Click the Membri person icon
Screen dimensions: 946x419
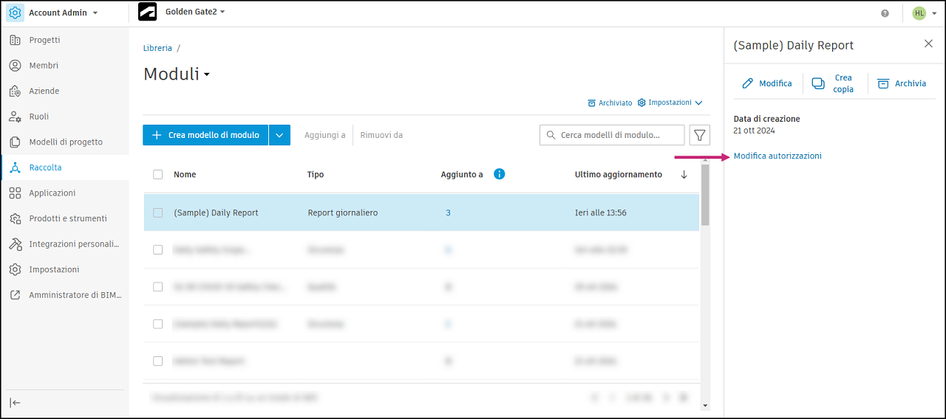(x=15, y=66)
